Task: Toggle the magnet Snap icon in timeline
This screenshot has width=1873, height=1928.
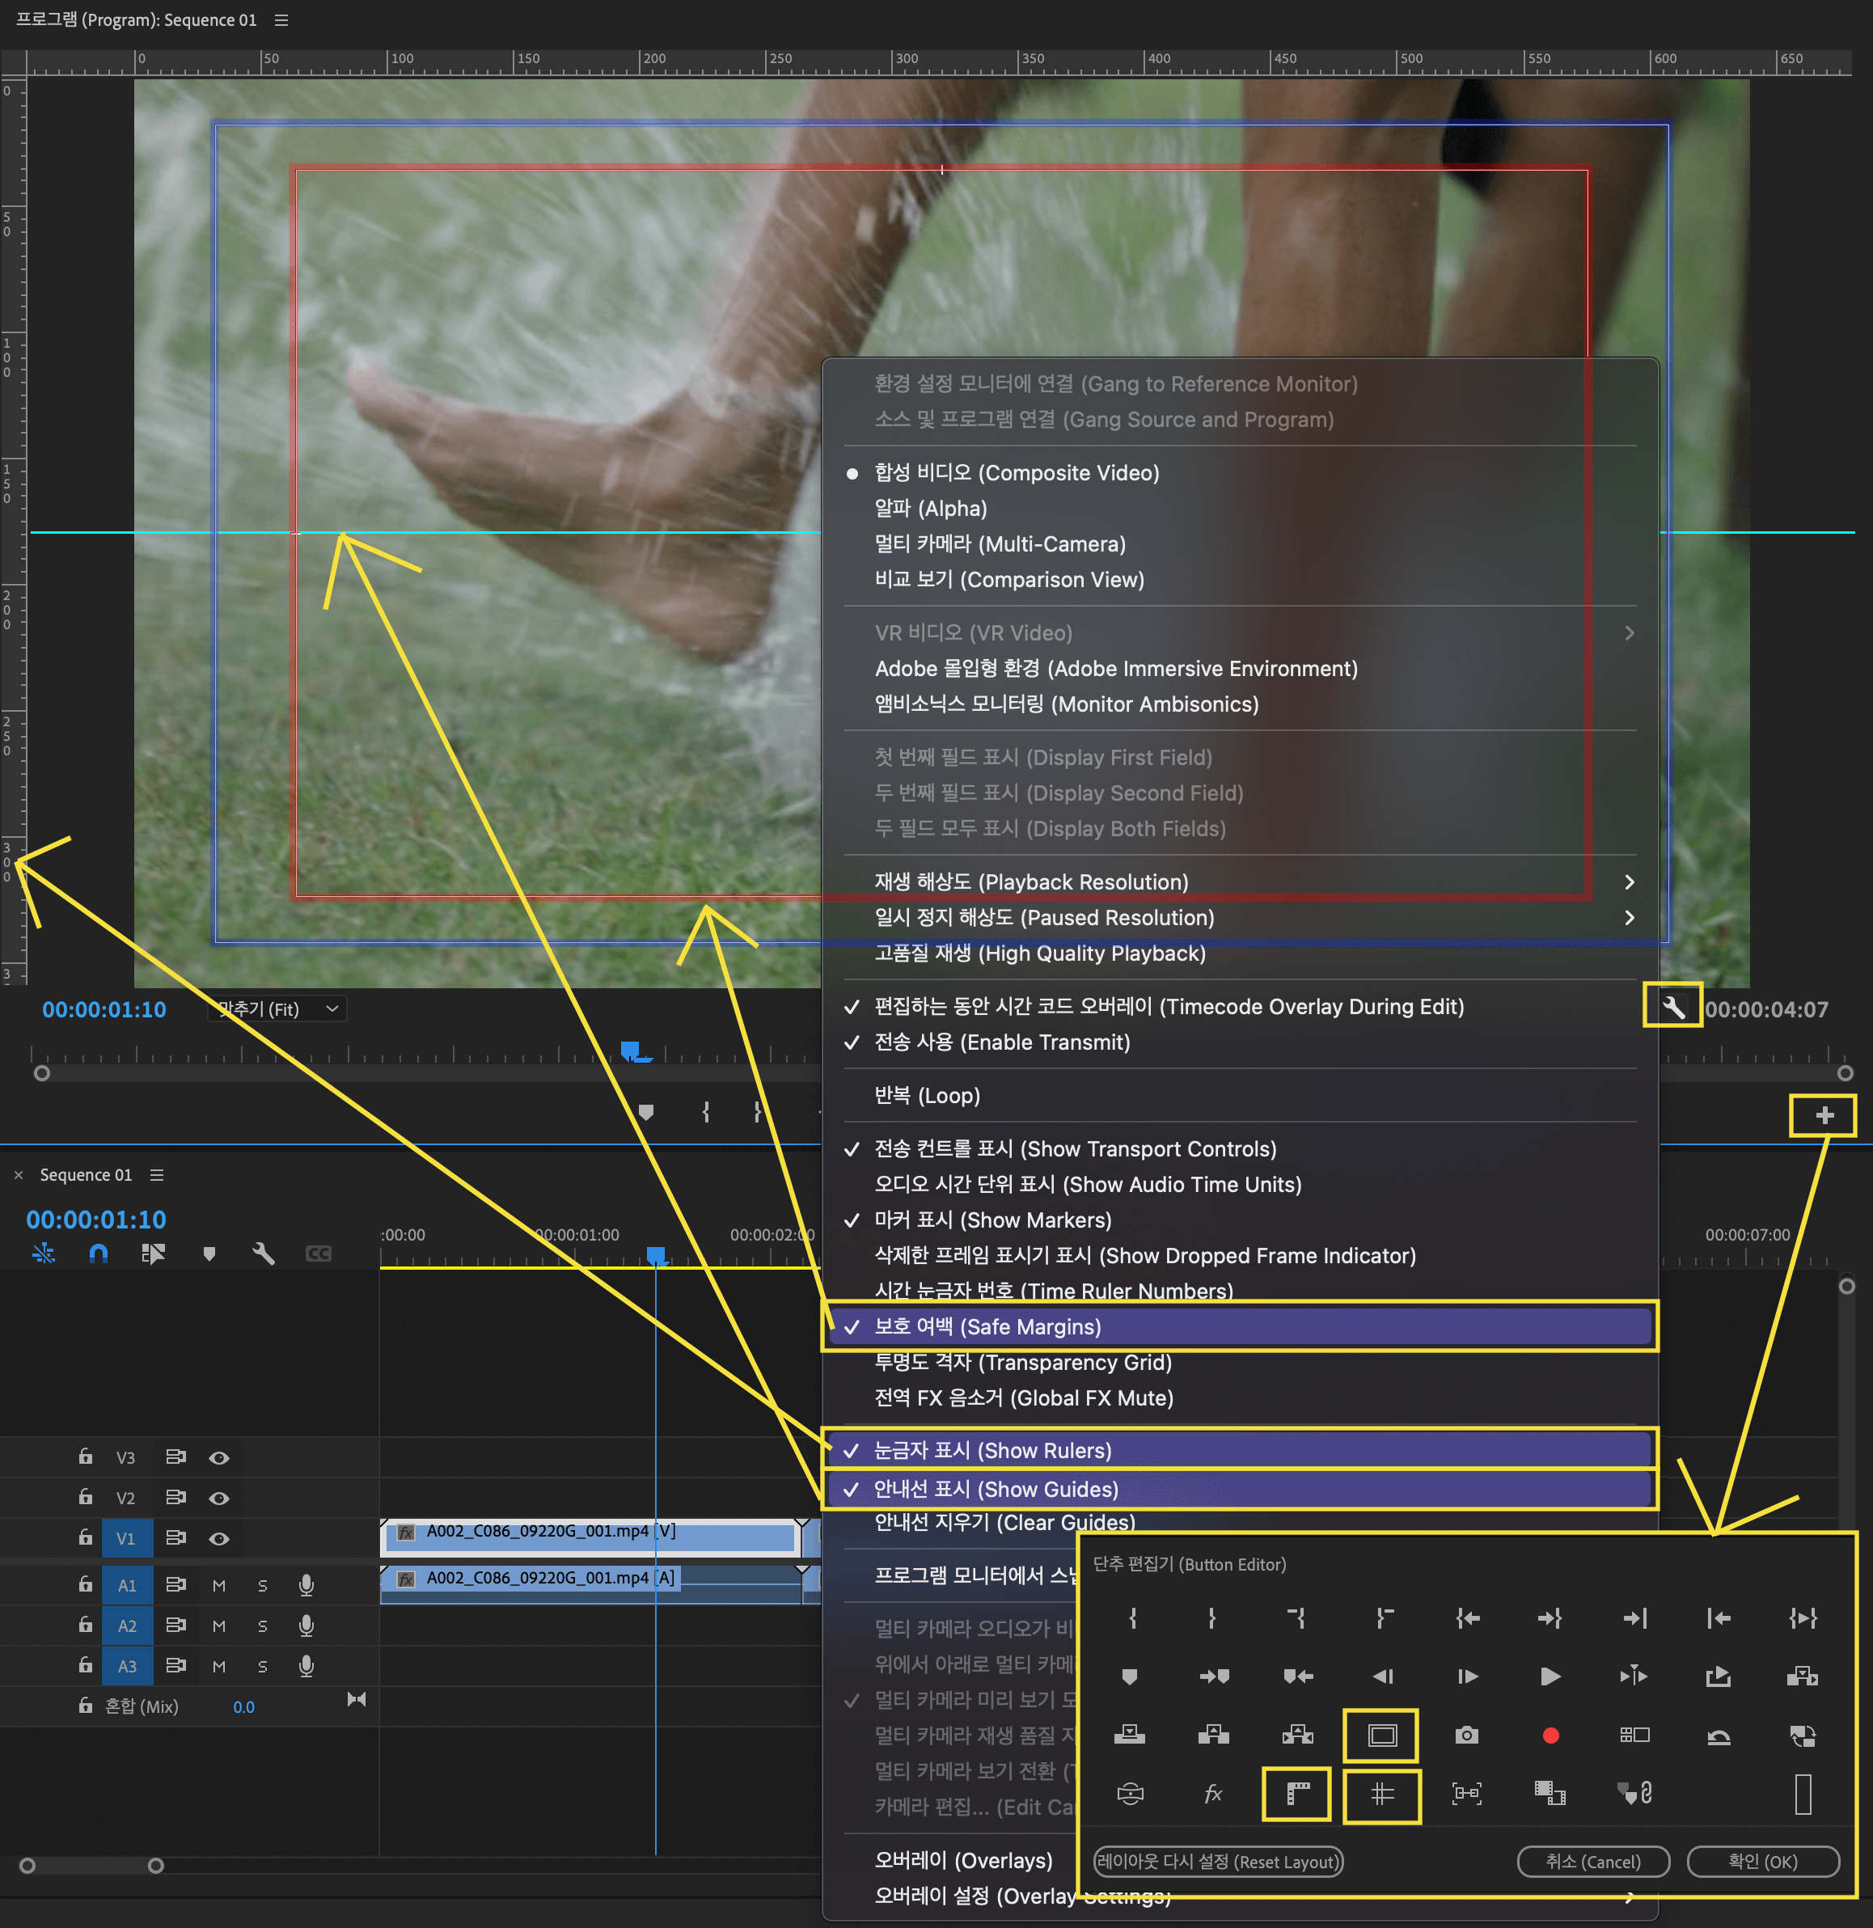Action: tap(99, 1254)
